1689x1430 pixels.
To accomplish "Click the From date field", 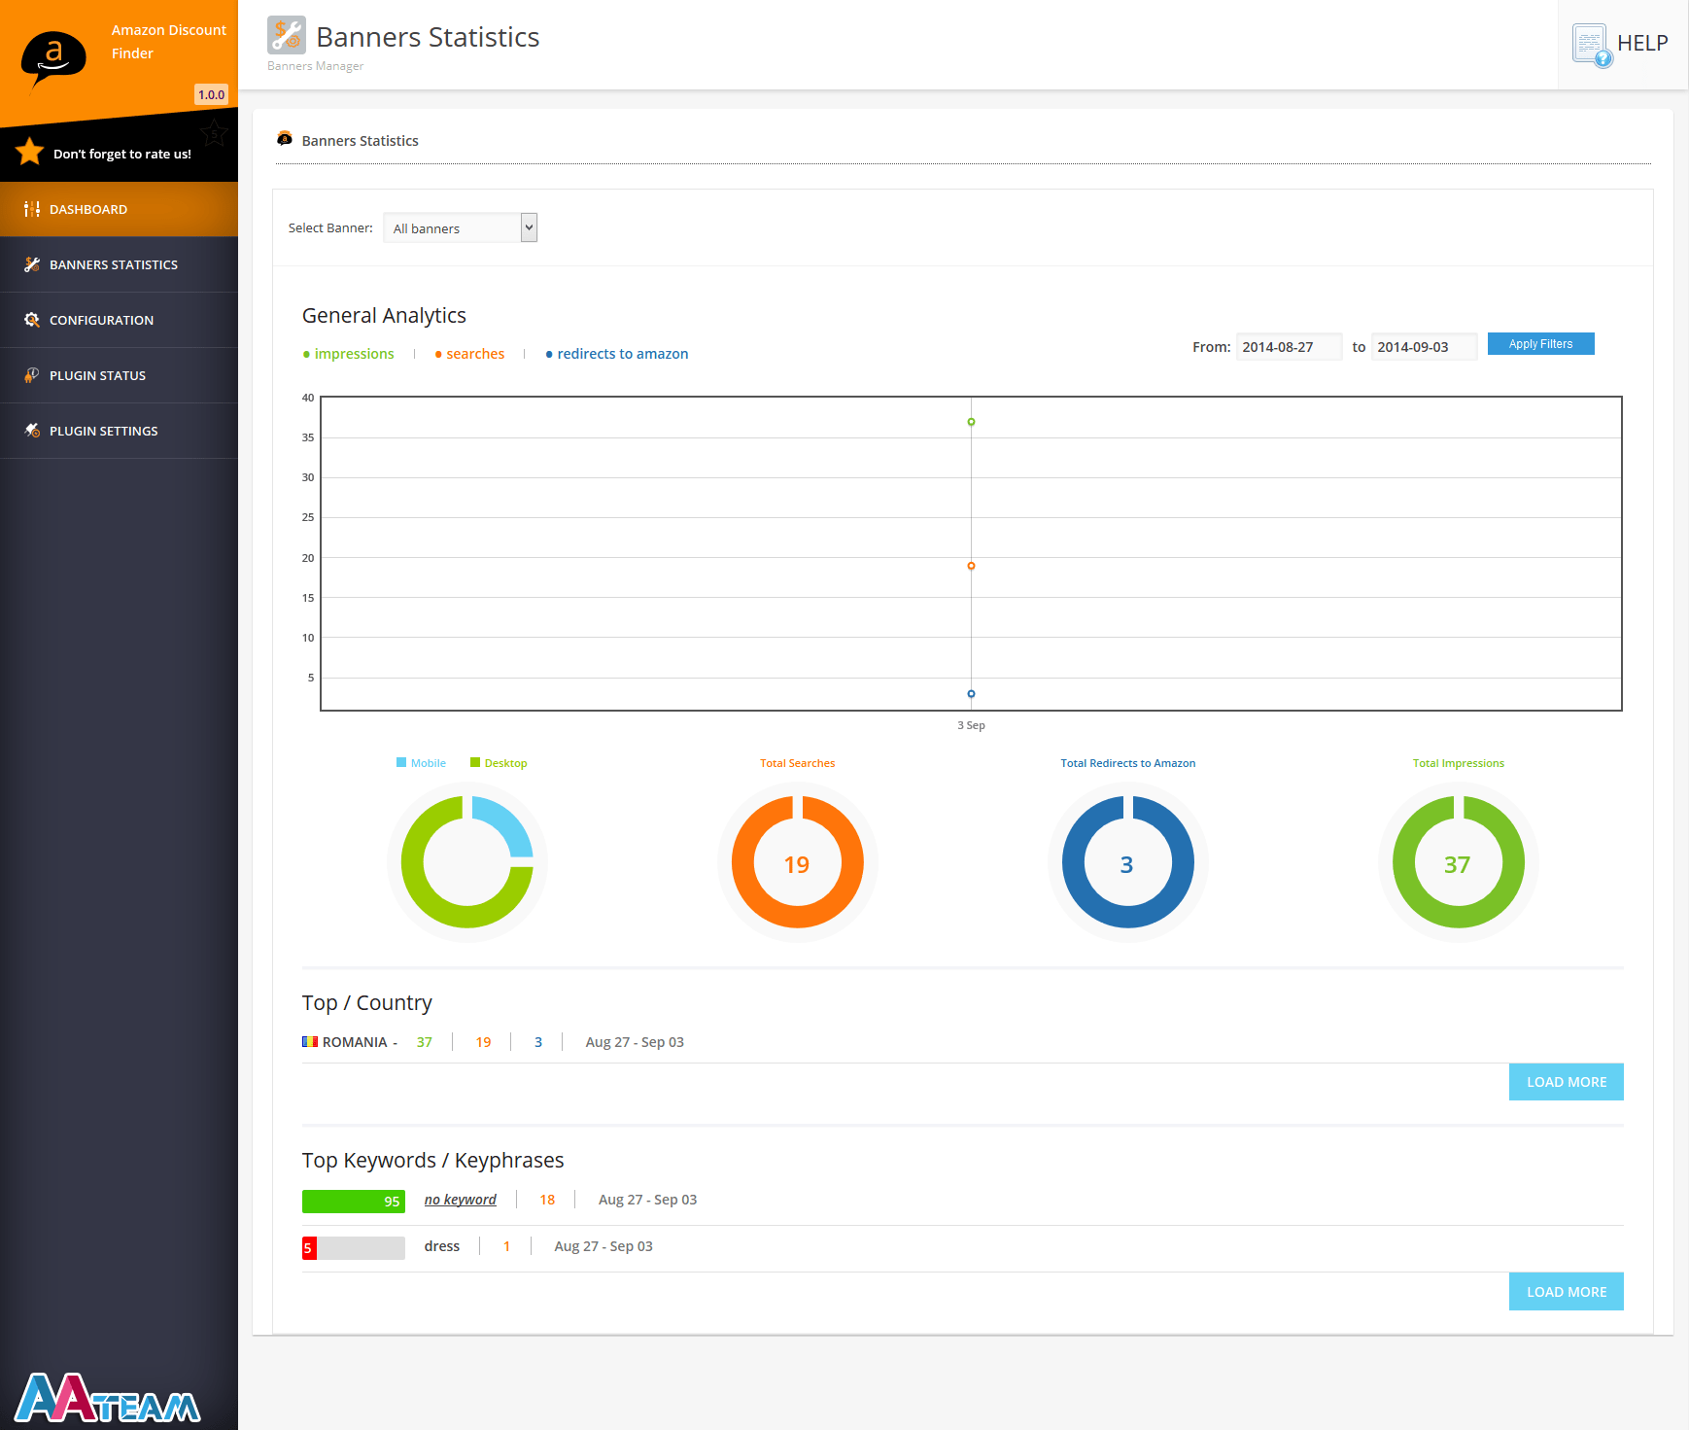I will pos(1289,347).
